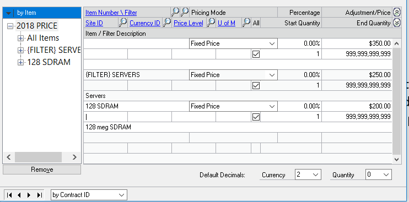Click the tree panel horizontal scrollbar thumb
Image resolution: width=409 pixels, height=202 pixels.
tap(38, 157)
